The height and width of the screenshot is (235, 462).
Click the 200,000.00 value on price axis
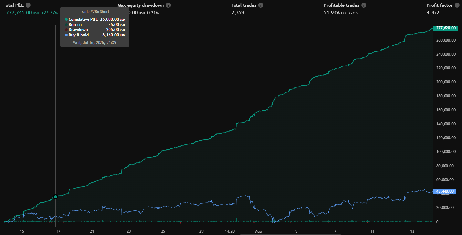coord(446,82)
